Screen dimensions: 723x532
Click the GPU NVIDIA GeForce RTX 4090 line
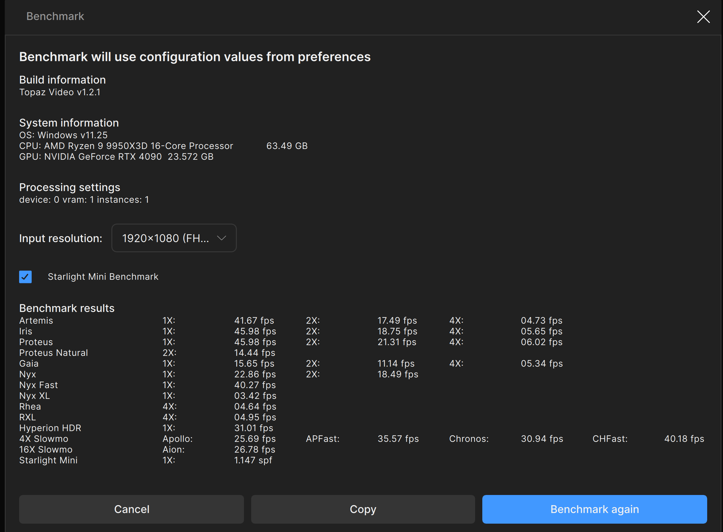[116, 156]
